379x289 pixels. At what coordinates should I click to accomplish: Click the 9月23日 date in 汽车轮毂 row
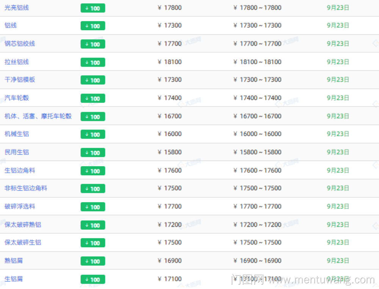338,98
